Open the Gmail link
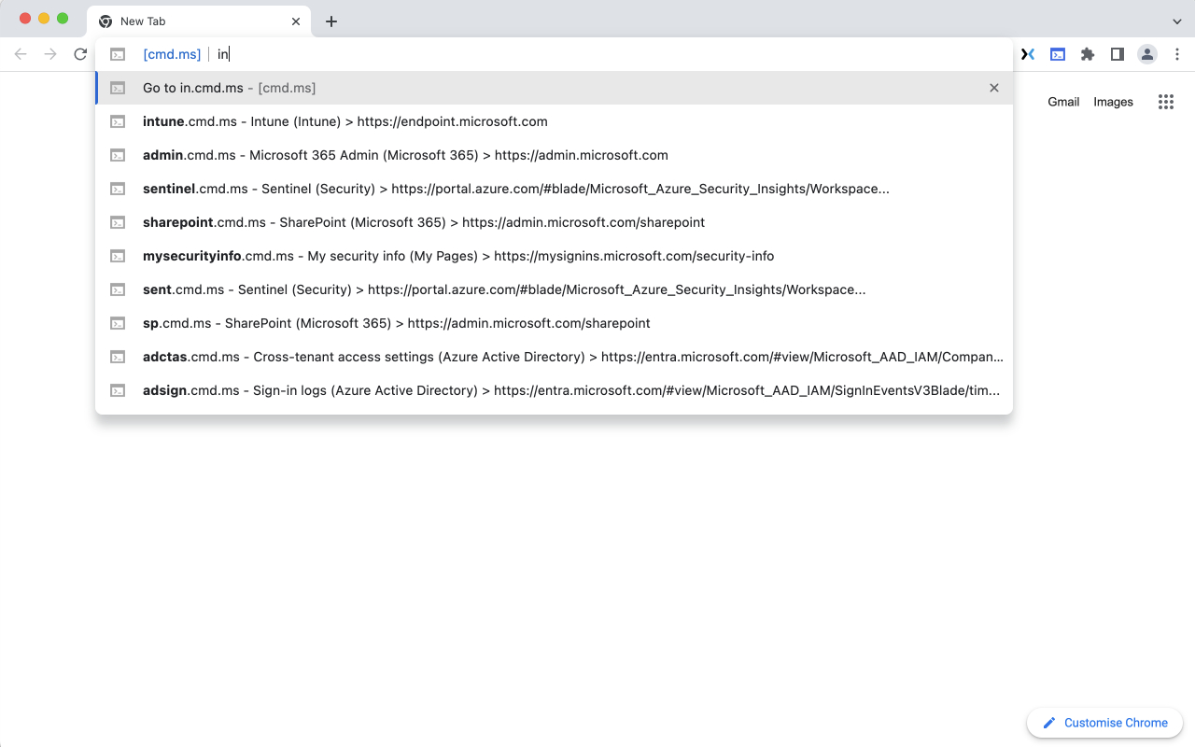The image size is (1195, 747). click(x=1062, y=102)
